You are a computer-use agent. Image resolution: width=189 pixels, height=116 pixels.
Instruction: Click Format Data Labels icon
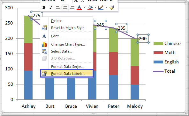pyautogui.click(x=44, y=74)
